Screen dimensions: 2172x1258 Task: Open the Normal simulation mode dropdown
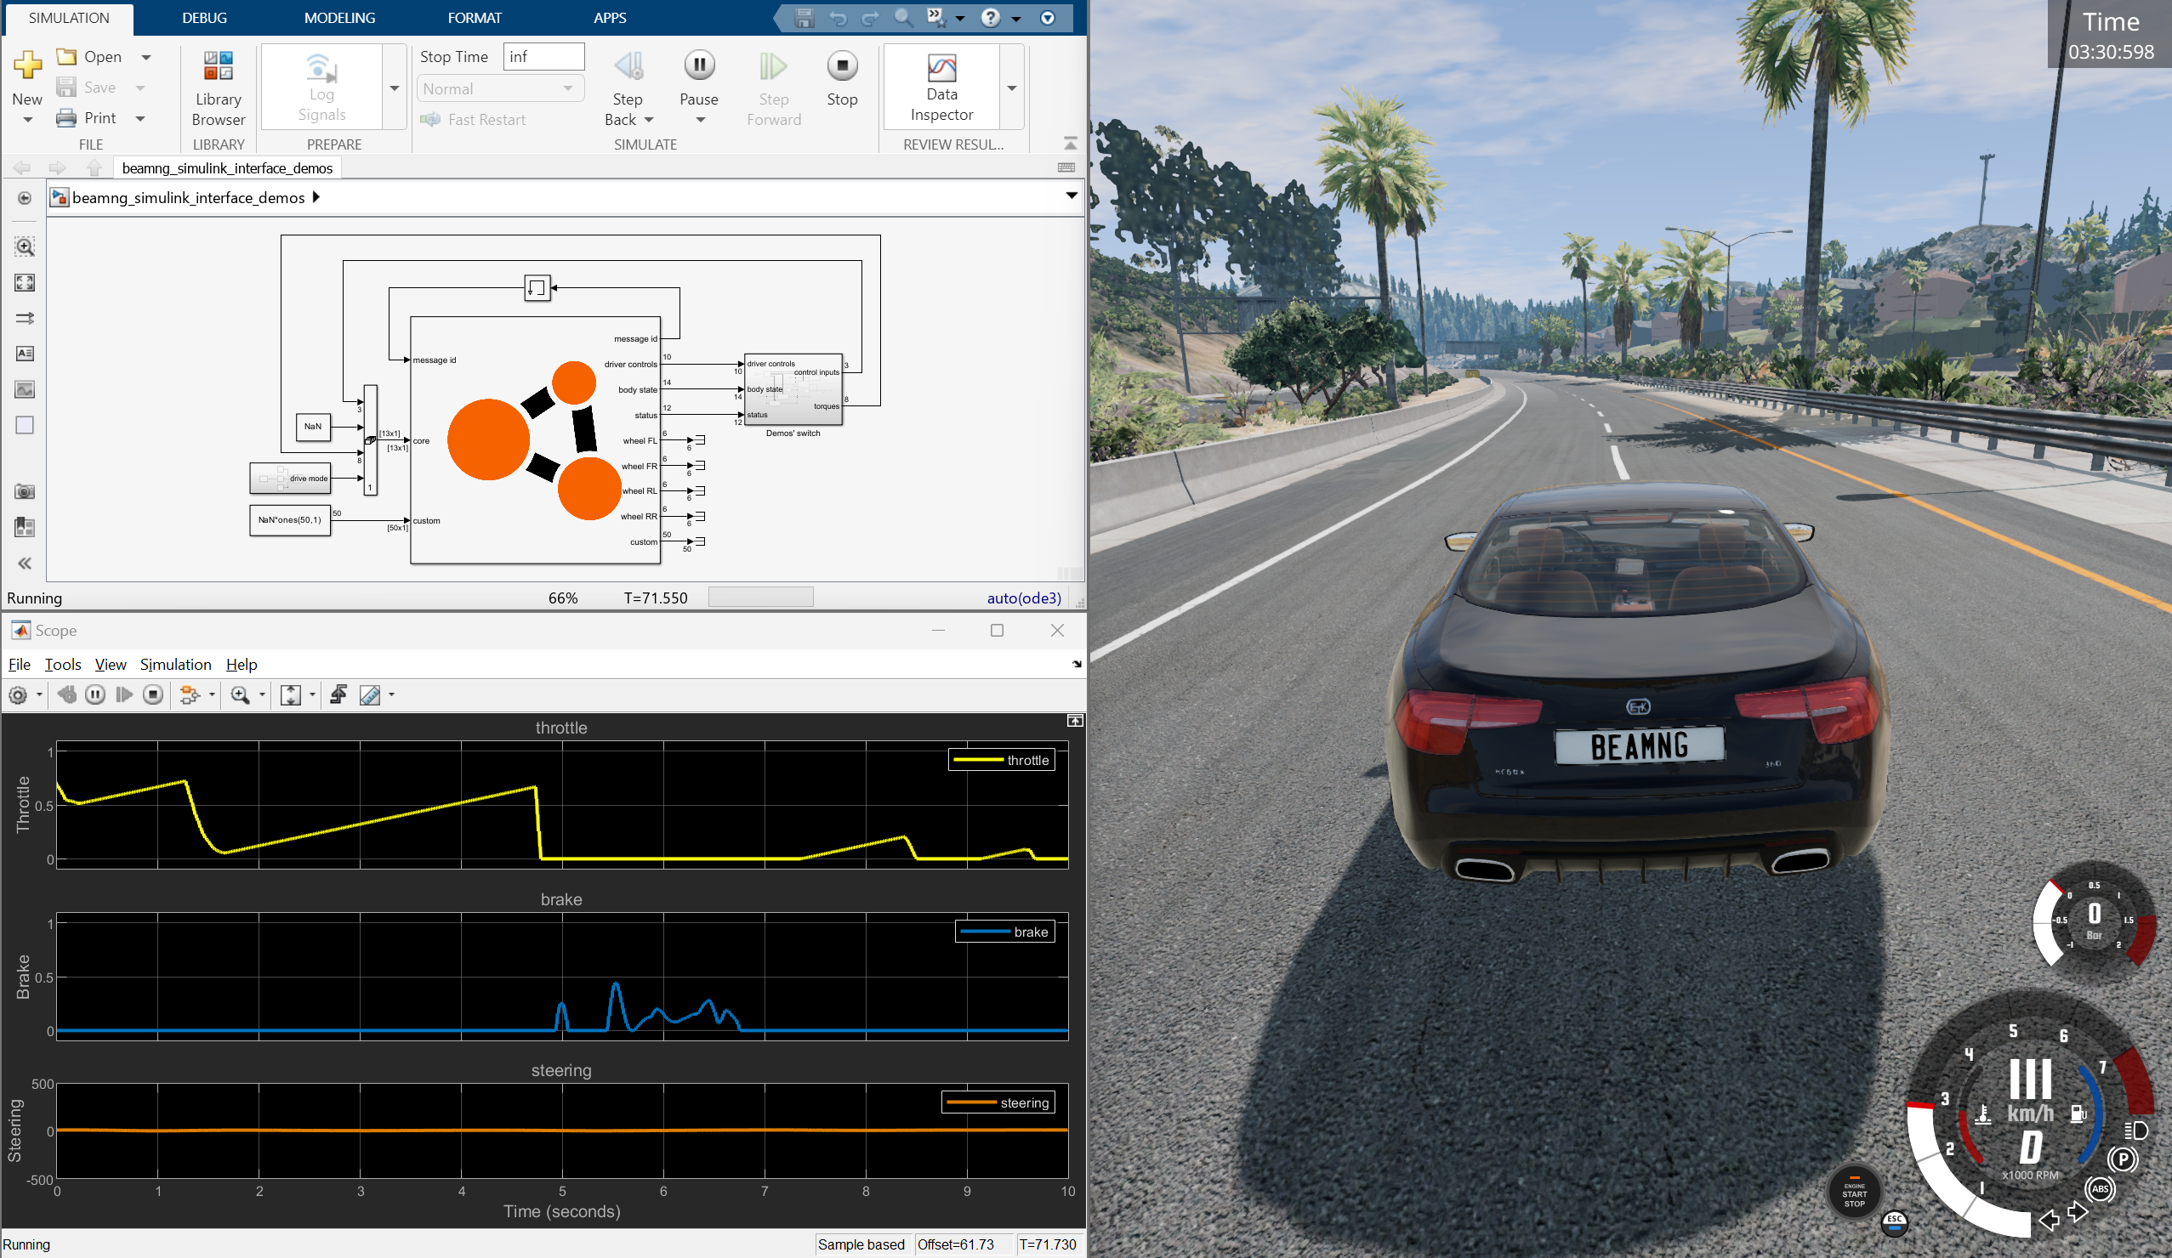click(x=501, y=88)
